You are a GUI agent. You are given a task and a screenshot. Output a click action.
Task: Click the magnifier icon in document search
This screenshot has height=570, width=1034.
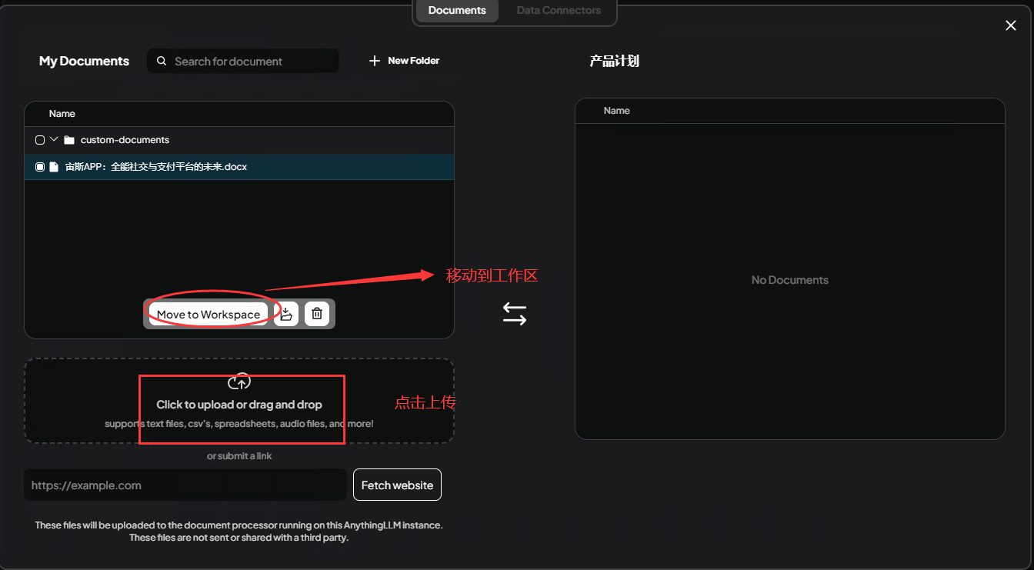click(162, 61)
